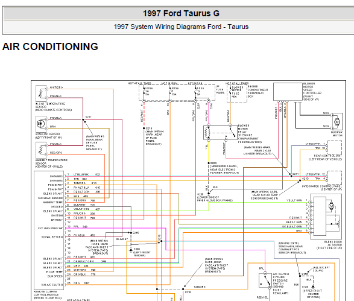This screenshot has height=301, width=354.
Task: Click pin 7 "RED/ORG" wire label
Action: [80, 200]
